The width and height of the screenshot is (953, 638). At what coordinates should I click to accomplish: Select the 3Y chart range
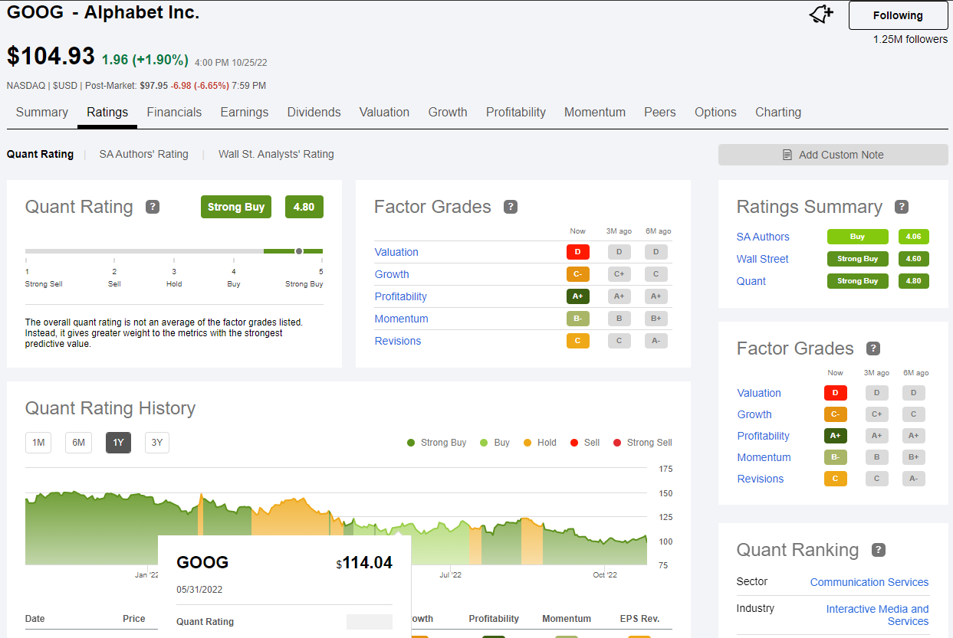(x=157, y=443)
